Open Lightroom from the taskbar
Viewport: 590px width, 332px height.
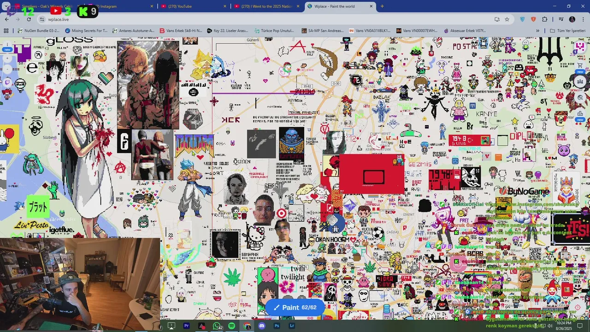tap(292, 326)
